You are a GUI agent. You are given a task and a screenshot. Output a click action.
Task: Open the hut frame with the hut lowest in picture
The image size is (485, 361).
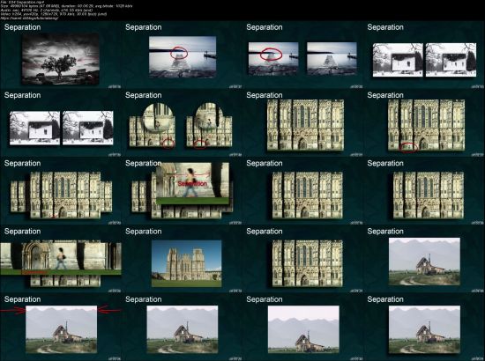pos(303,329)
